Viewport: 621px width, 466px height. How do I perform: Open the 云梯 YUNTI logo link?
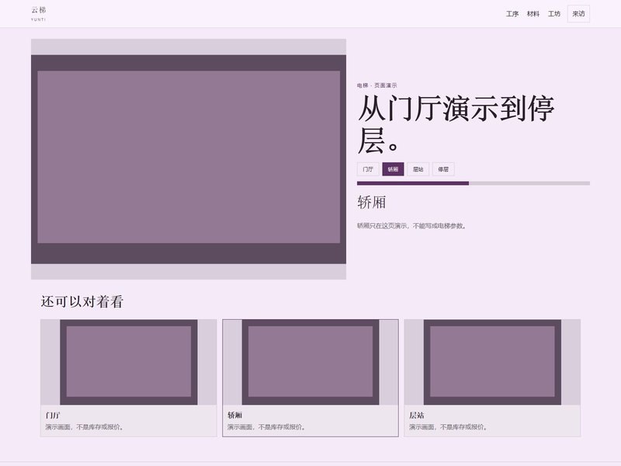click(x=38, y=13)
